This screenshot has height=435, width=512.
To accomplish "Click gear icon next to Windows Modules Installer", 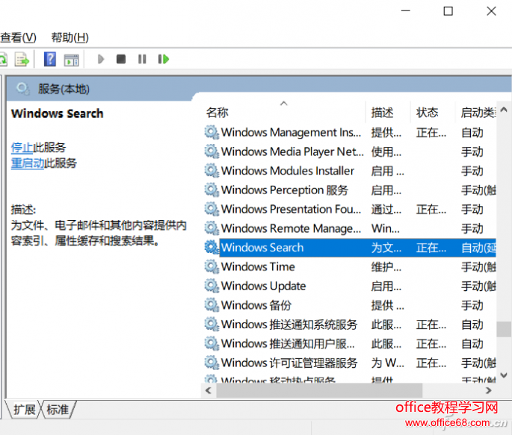I will (212, 171).
